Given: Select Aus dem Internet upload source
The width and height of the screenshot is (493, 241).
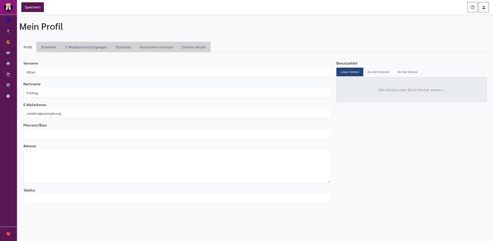Looking at the screenshot, I should click(x=378, y=72).
